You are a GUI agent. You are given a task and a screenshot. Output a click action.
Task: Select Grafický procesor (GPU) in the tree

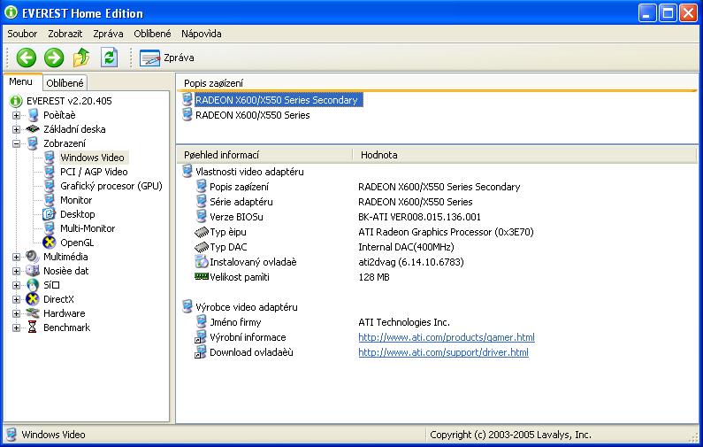(x=111, y=186)
